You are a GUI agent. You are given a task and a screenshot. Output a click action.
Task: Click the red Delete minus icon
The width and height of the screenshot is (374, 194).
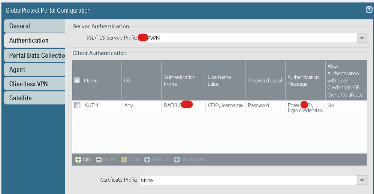coord(99,160)
